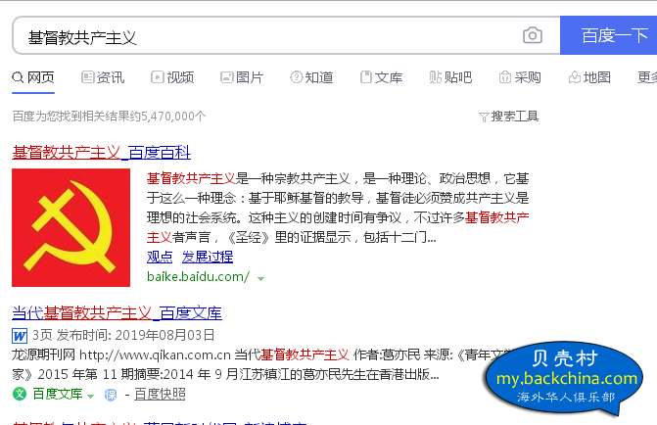Click the funnel icon beside 搜索工具

tap(484, 117)
